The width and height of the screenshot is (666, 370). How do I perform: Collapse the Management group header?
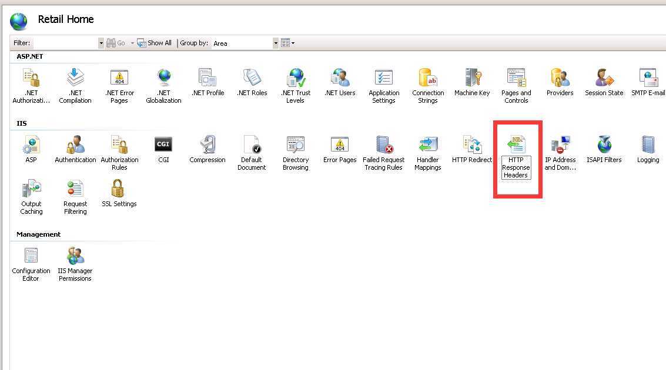pos(39,234)
